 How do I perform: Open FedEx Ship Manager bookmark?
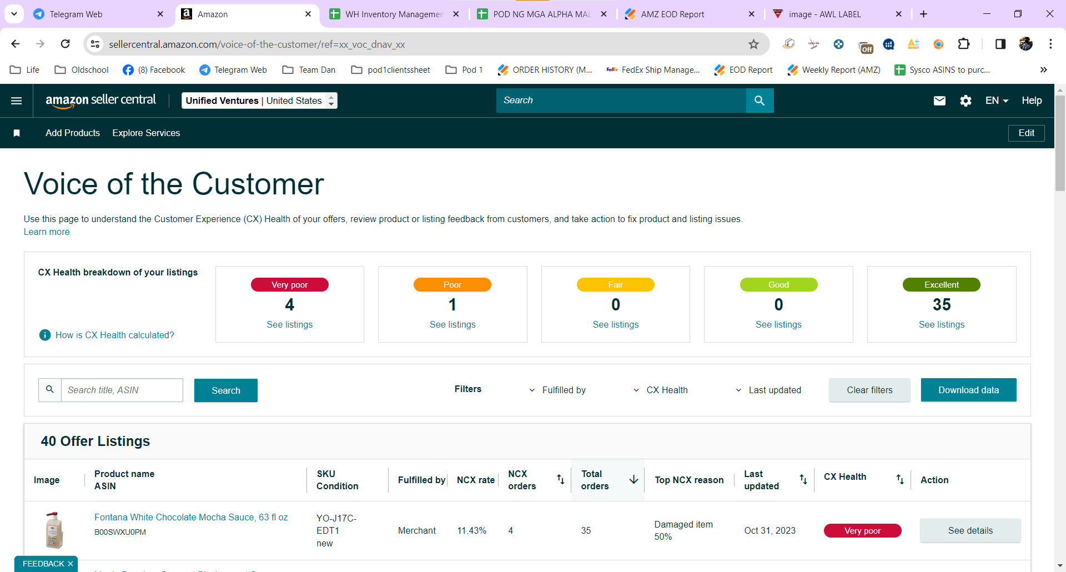653,69
